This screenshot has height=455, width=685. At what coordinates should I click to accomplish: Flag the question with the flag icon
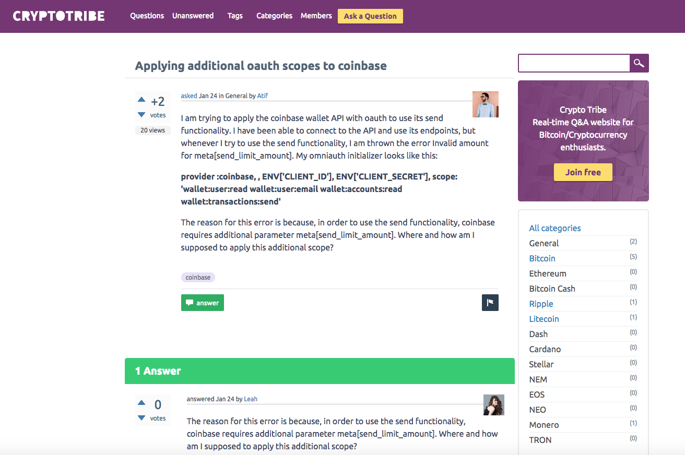[x=490, y=303]
